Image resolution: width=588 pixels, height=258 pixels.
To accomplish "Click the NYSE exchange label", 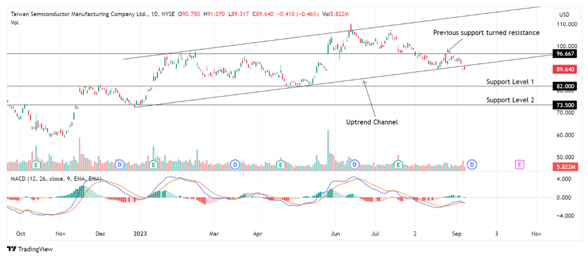I will [x=169, y=14].
